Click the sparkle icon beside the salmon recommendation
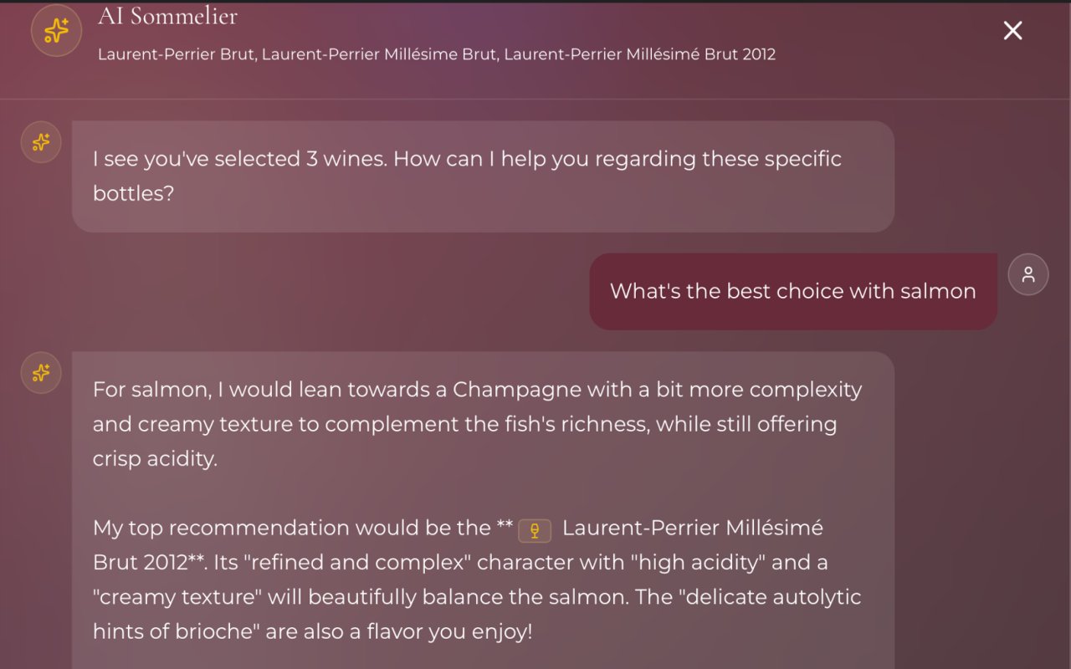The width and height of the screenshot is (1071, 669). point(40,373)
